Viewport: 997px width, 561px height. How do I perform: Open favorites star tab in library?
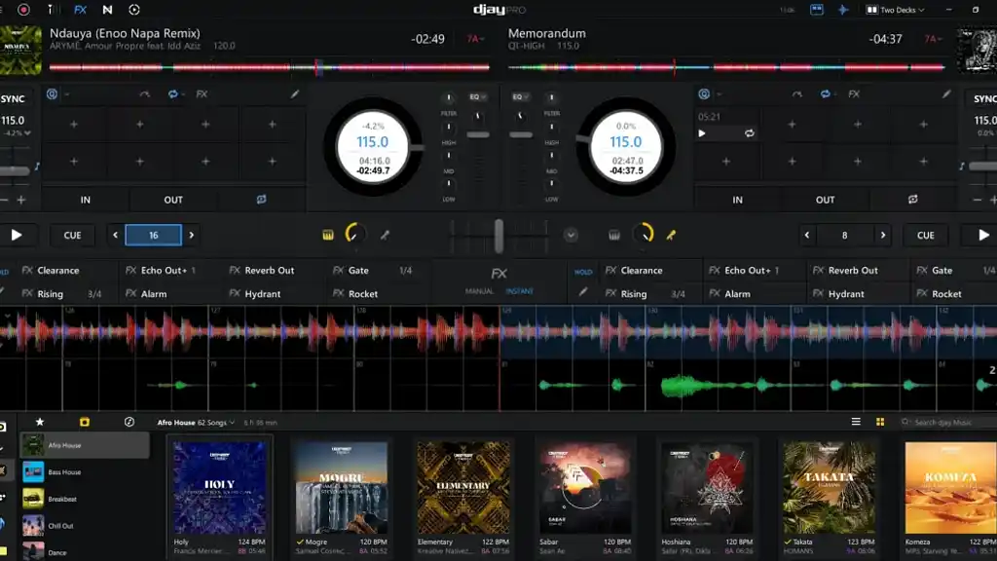39,422
